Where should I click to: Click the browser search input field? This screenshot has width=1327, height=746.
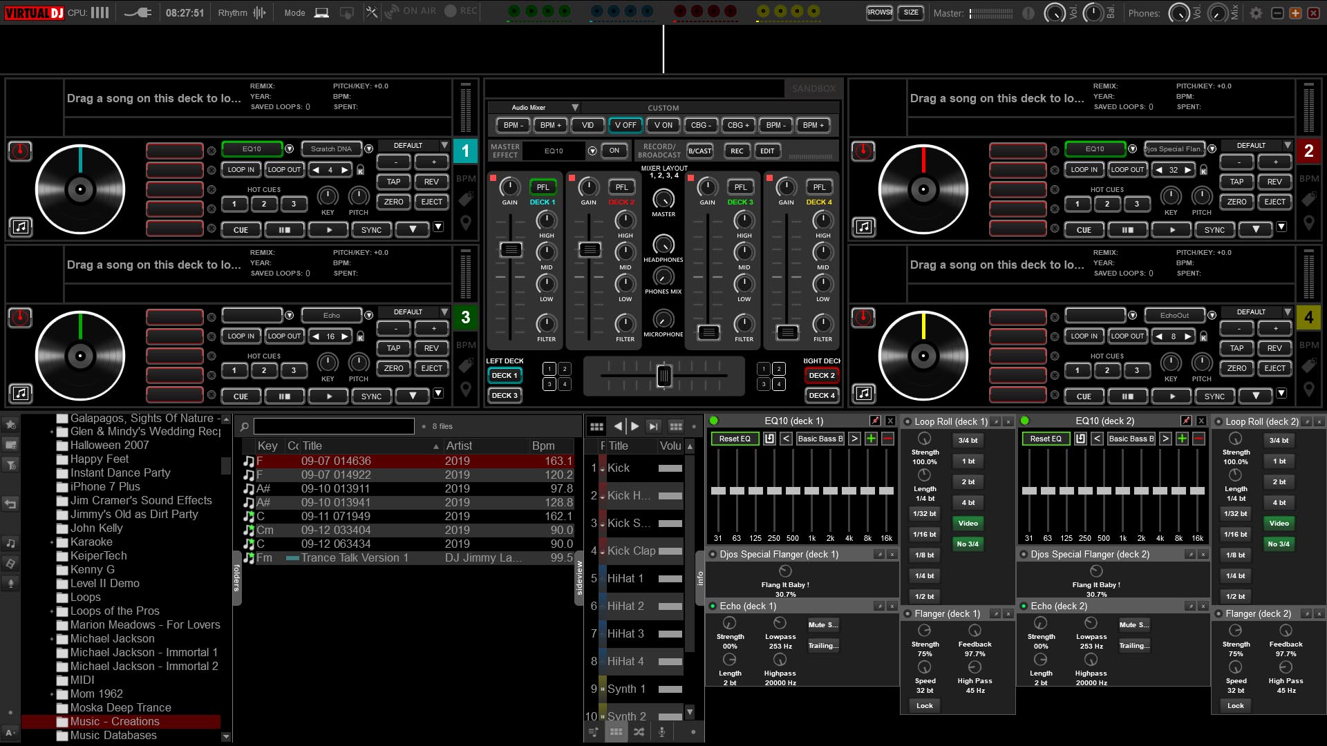click(334, 426)
